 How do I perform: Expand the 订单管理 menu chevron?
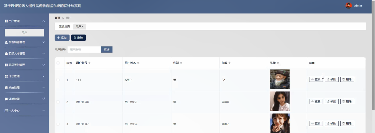pos(44,99)
